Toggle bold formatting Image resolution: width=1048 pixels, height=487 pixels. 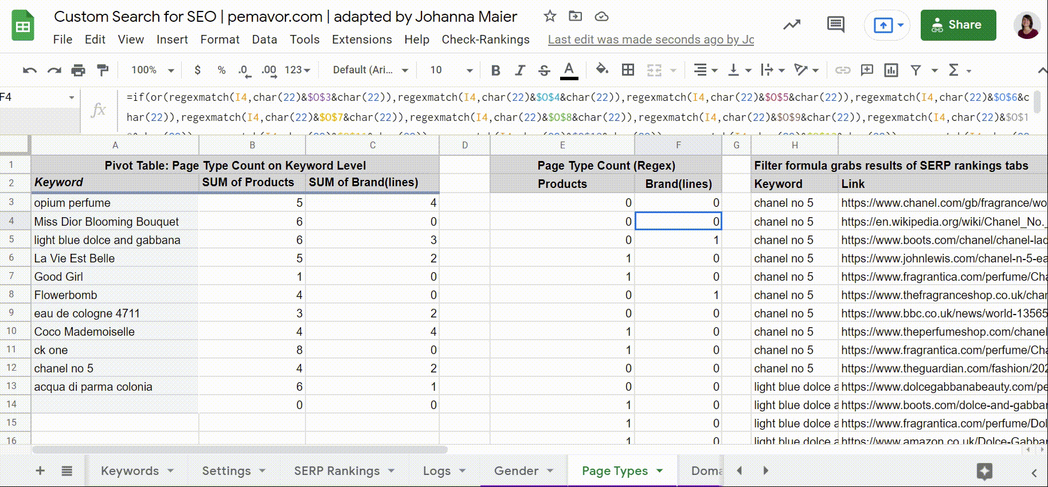pyautogui.click(x=496, y=70)
